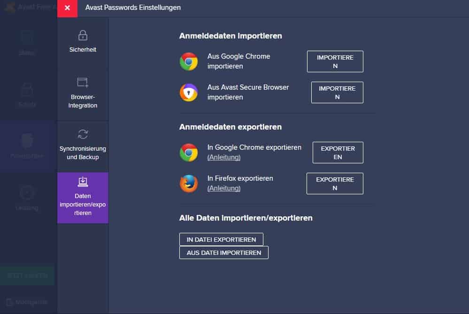Click Importieren for Avast Secure Browser
This screenshot has height=314, width=469.
(337, 93)
